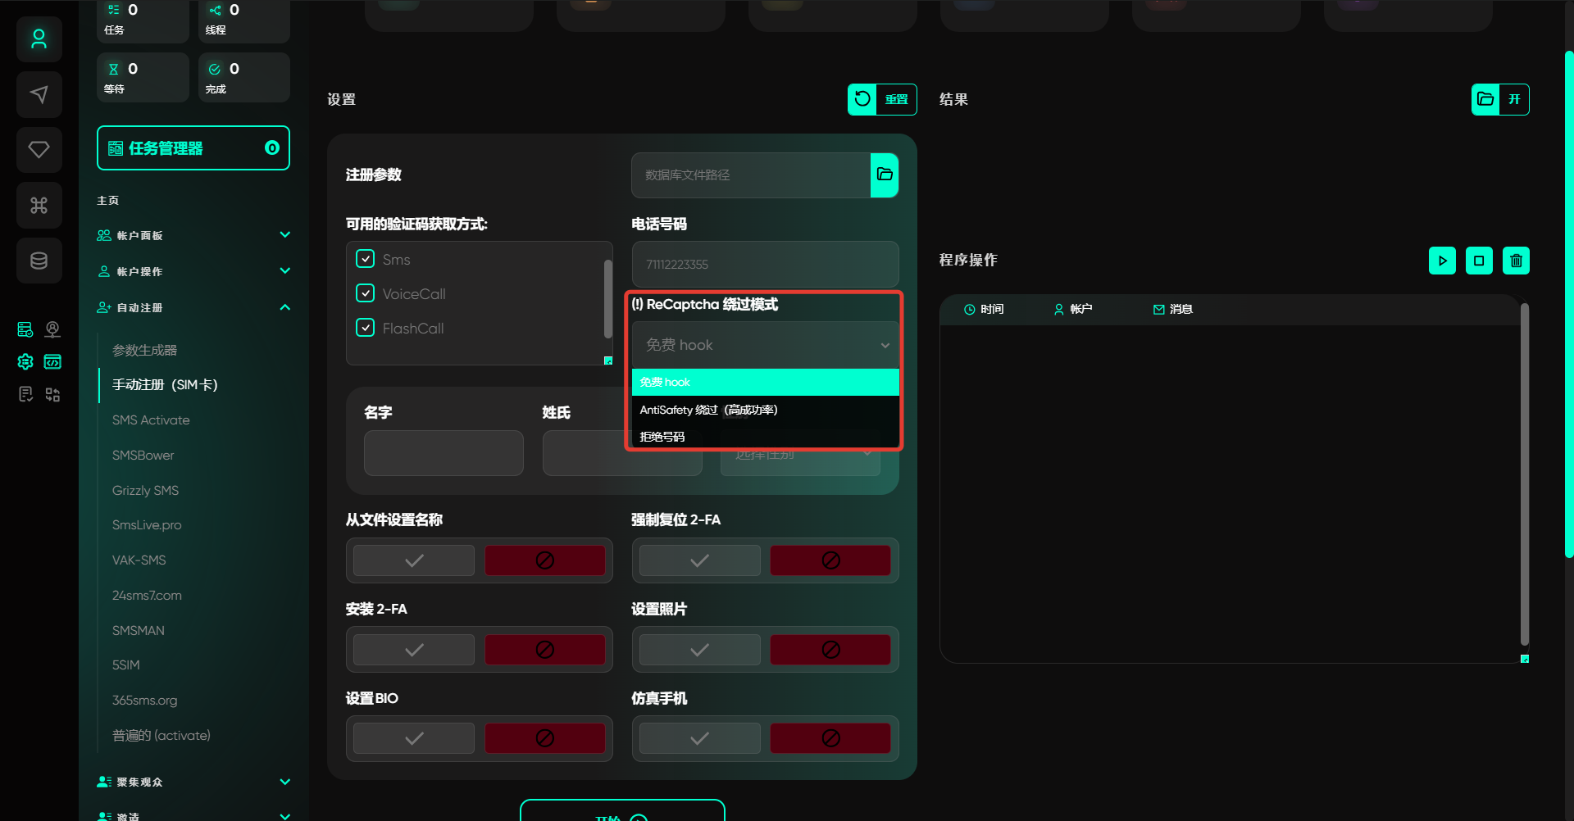Select Grizzly SMS in sidebar menu
The height and width of the screenshot is (821, 1574).
click(145, 490)
